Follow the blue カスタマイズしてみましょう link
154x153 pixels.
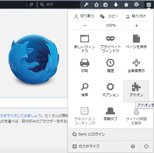click(21, 116)
